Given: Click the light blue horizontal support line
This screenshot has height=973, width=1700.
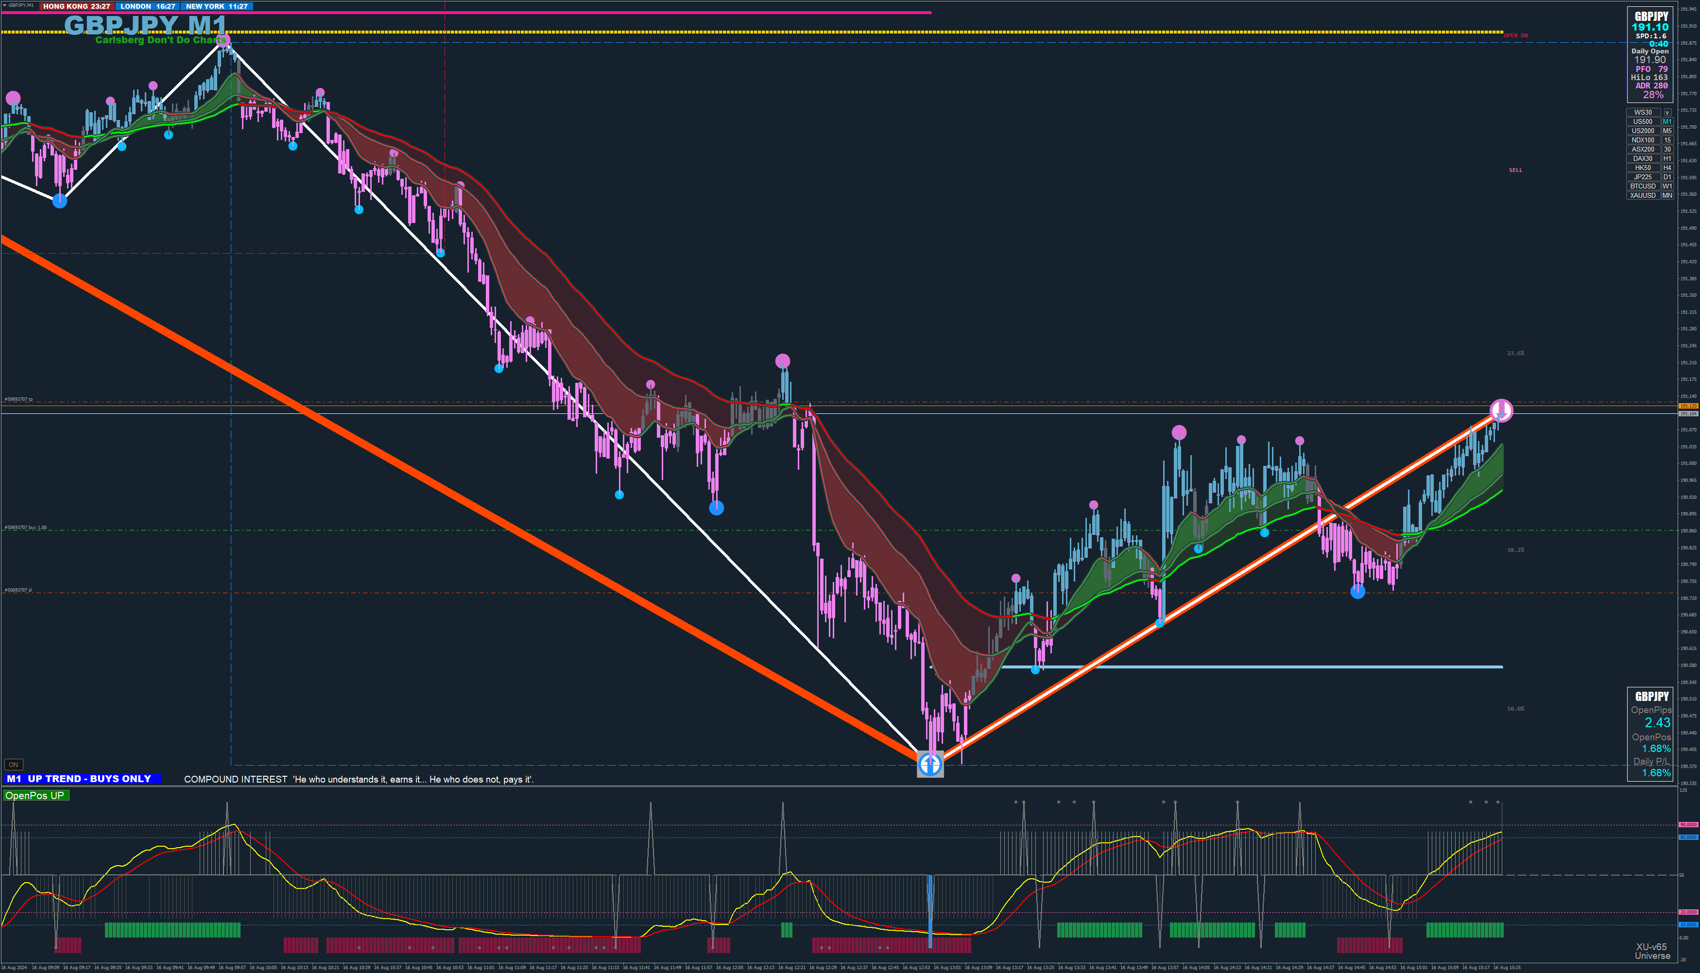Looking at the screenshot, I should click(1270, 667).
